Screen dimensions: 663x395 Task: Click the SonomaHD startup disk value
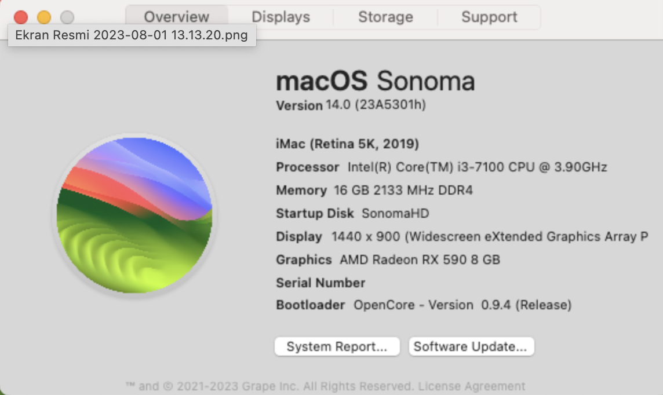pyautogui.click(x=395, y=213)
